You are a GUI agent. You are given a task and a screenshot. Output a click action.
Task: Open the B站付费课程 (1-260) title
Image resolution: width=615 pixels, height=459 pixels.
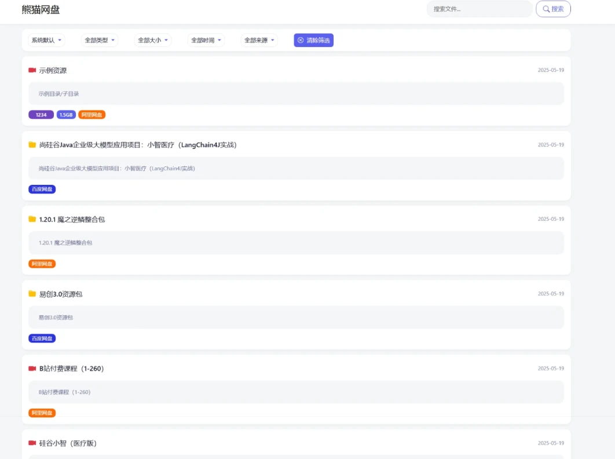(x=71, y=369)
